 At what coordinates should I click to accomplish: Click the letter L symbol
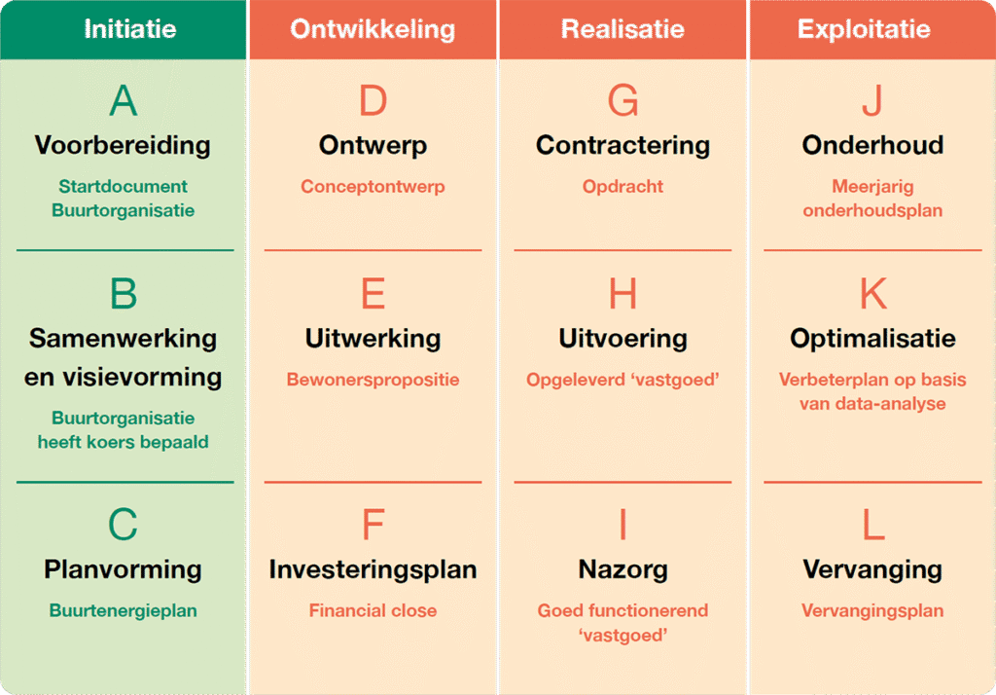click(872, 525)
